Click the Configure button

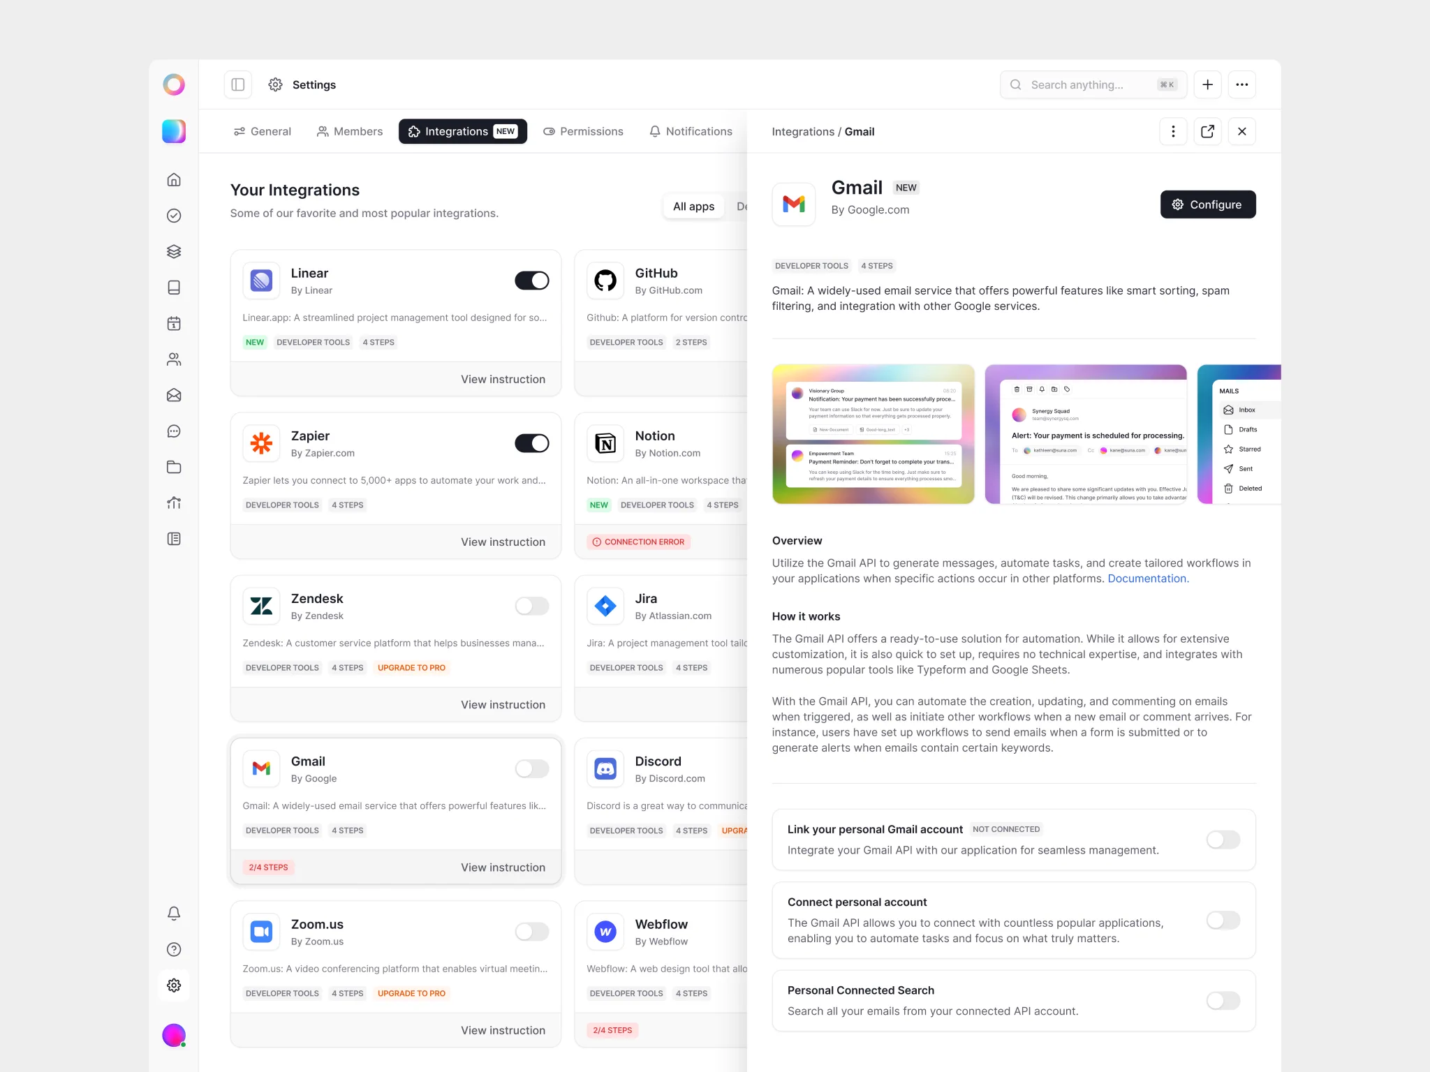coord(1207,204)
